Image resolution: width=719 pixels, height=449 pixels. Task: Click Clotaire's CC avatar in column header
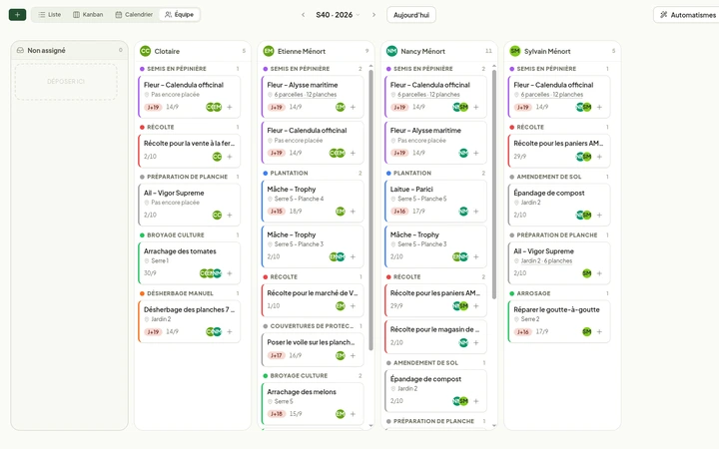(x=146, y=51)
